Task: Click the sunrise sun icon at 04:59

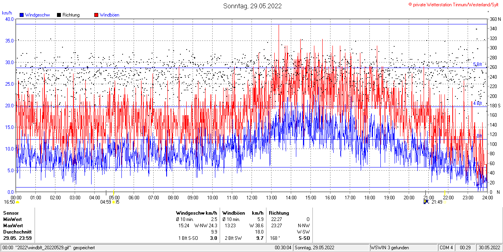Action: pos(114,202)
